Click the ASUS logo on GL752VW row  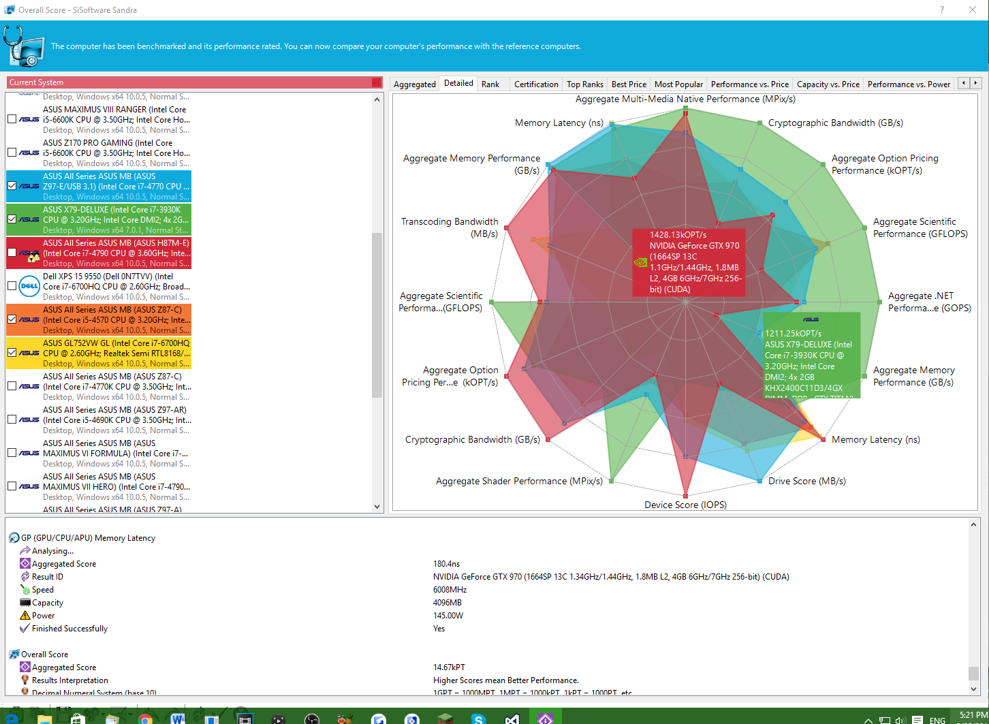tap(29, 353)
